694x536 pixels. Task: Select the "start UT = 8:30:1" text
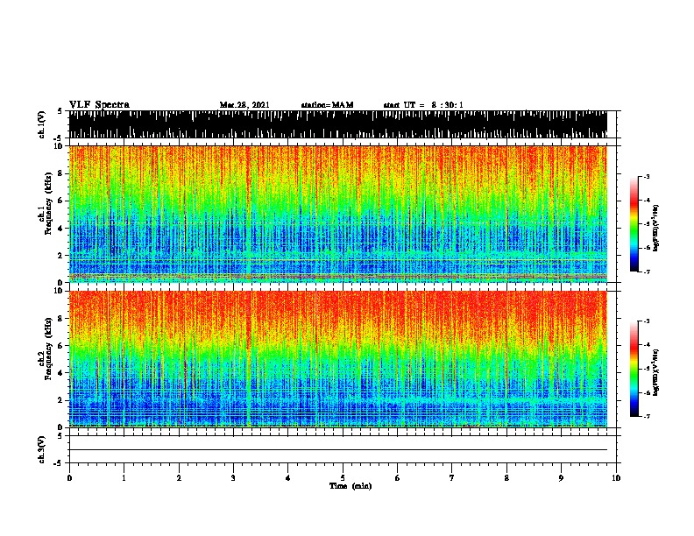423,105
